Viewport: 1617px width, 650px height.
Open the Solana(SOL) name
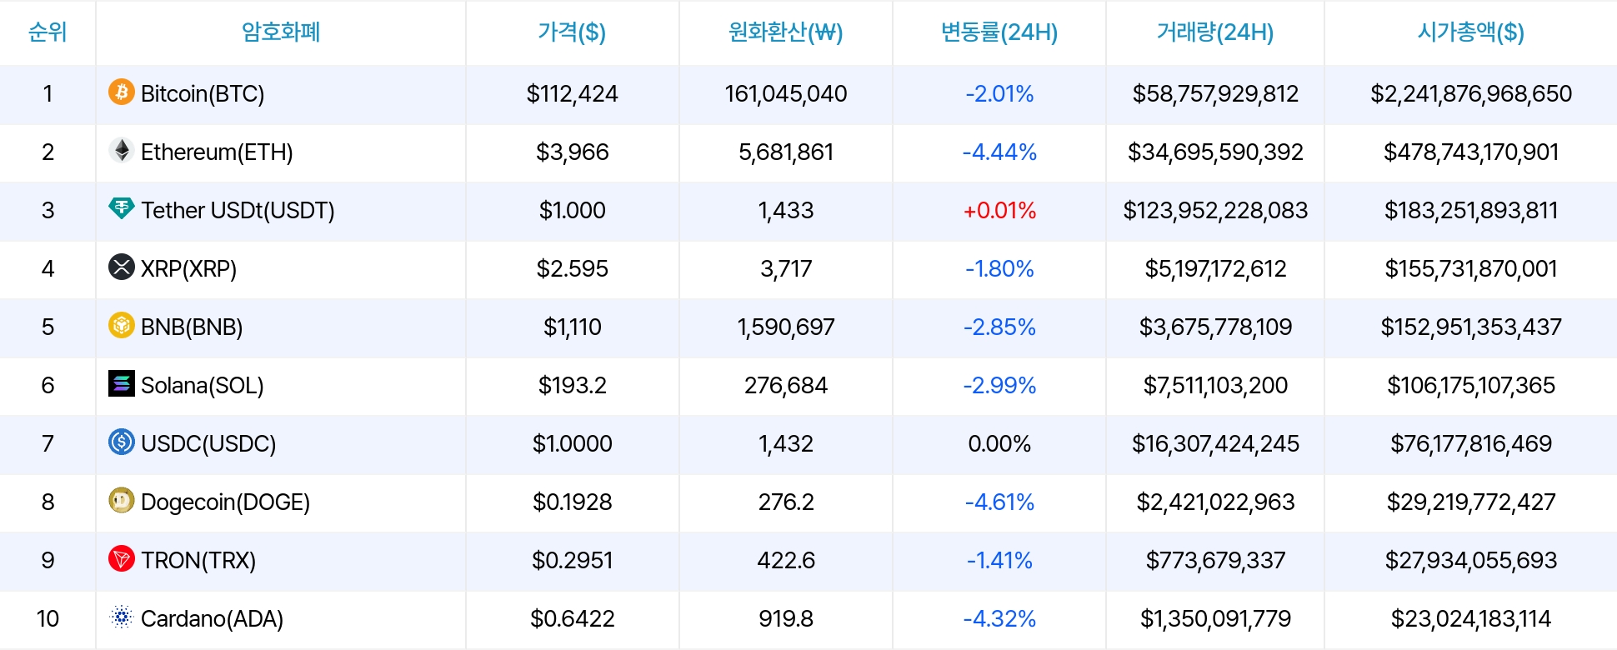203,386
